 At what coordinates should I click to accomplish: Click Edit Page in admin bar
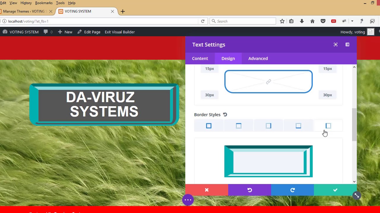(89, 32)
